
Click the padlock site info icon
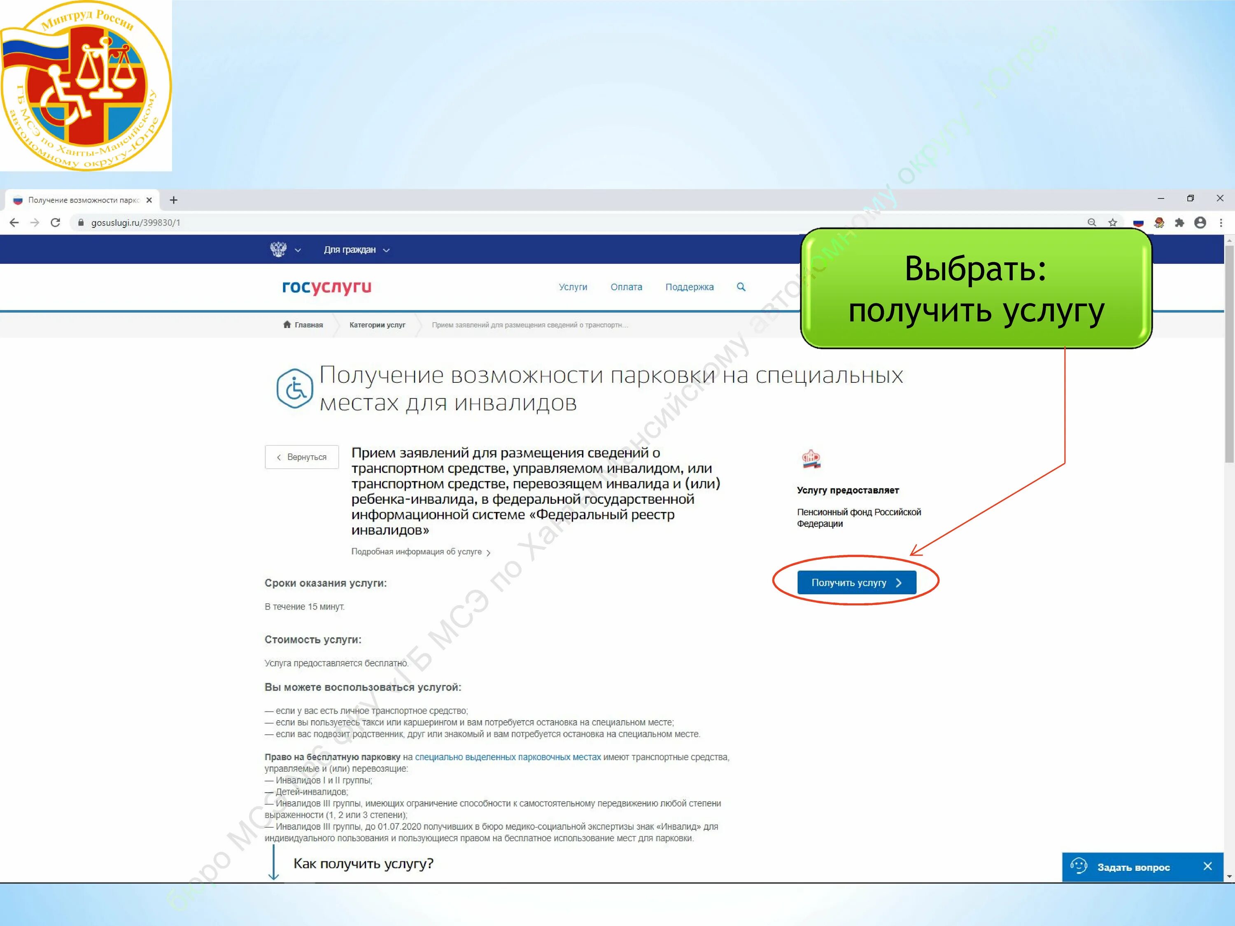81,223
